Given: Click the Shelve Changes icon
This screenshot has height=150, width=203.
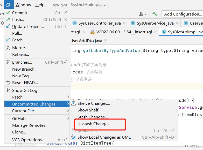Looking at the screenshot, I should (73, 103).
